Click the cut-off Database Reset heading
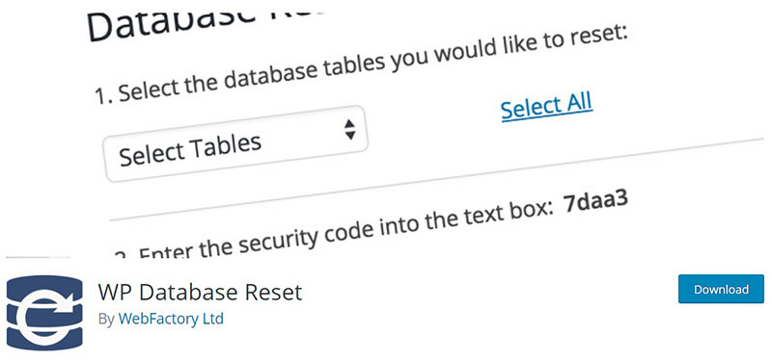 207,22
